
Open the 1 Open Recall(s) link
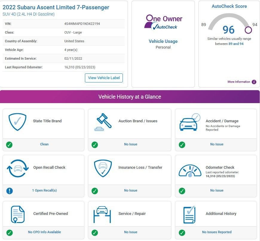[x=45, y=190]
